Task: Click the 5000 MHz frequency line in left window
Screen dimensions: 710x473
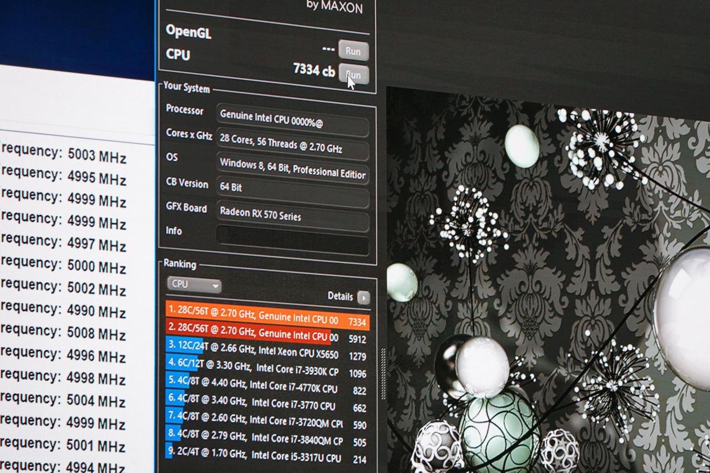Action: 63,265
